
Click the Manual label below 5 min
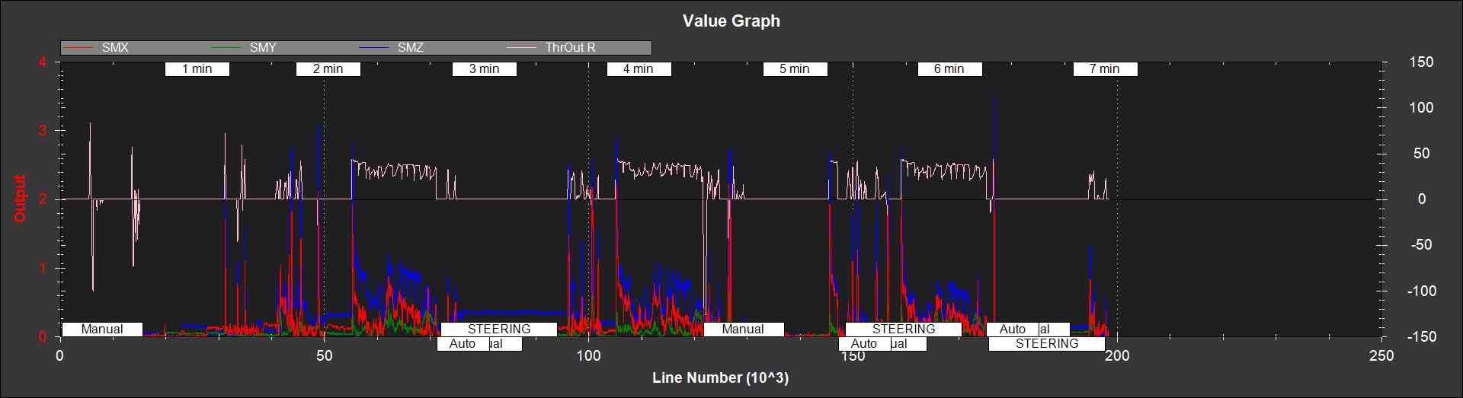(743, 330)
